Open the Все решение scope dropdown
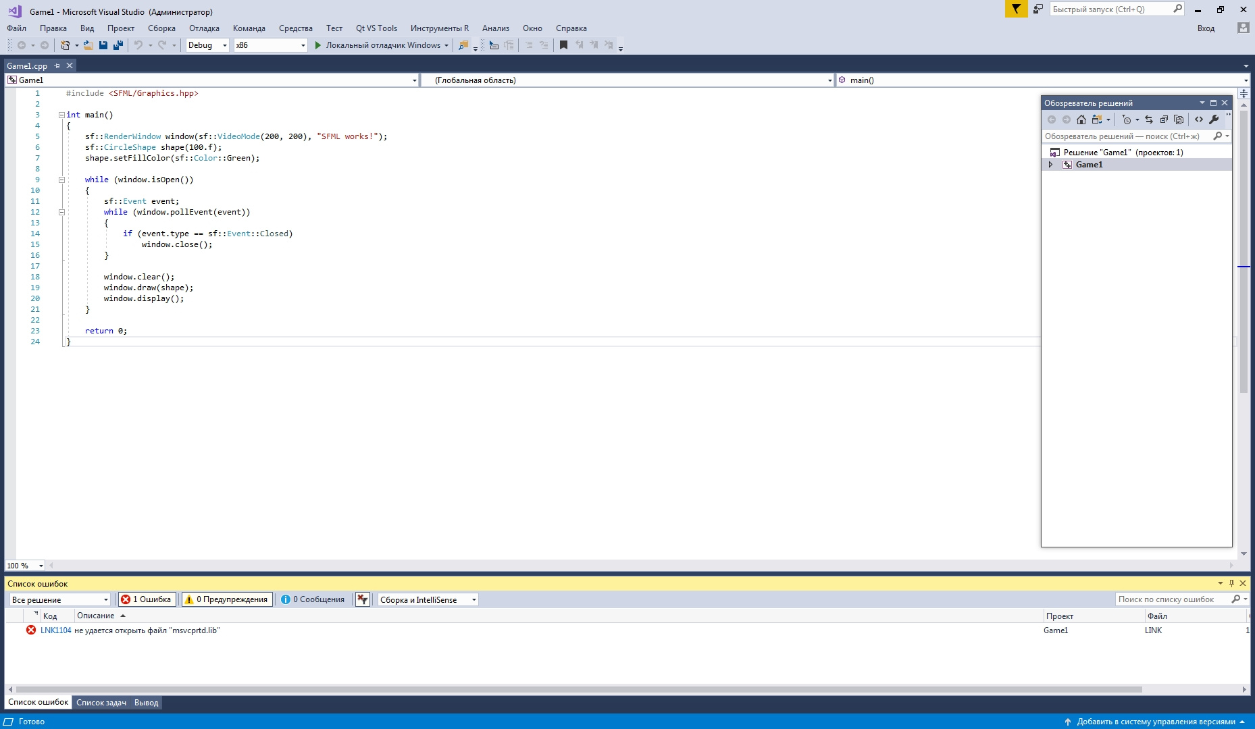This screenshot has height=729, width=1255. pyautogui.click(x=59, y=599)
